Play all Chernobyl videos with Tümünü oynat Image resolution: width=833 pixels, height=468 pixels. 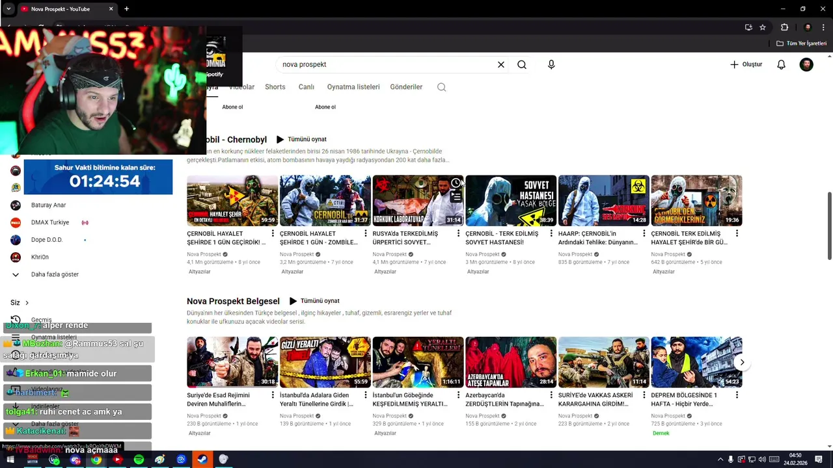301,139
